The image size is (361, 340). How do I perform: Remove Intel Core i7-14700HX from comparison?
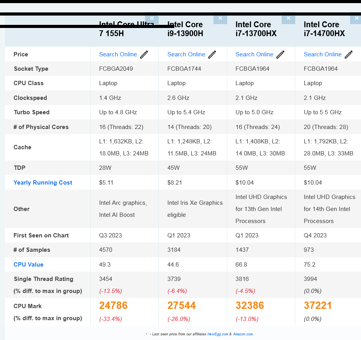coord(356,18)
